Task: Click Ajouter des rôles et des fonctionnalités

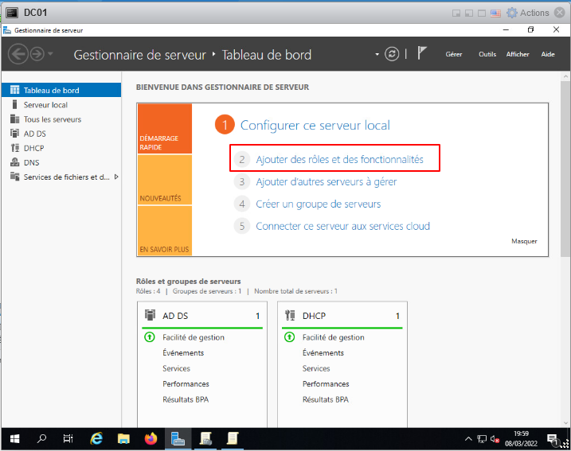Action: [339, 159]
